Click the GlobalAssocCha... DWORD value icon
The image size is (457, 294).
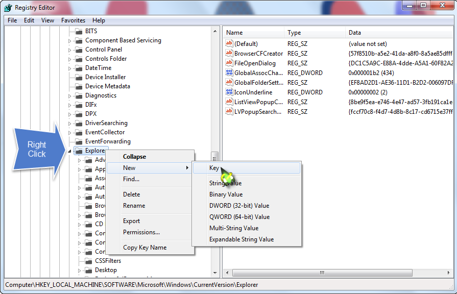point(229,72)
